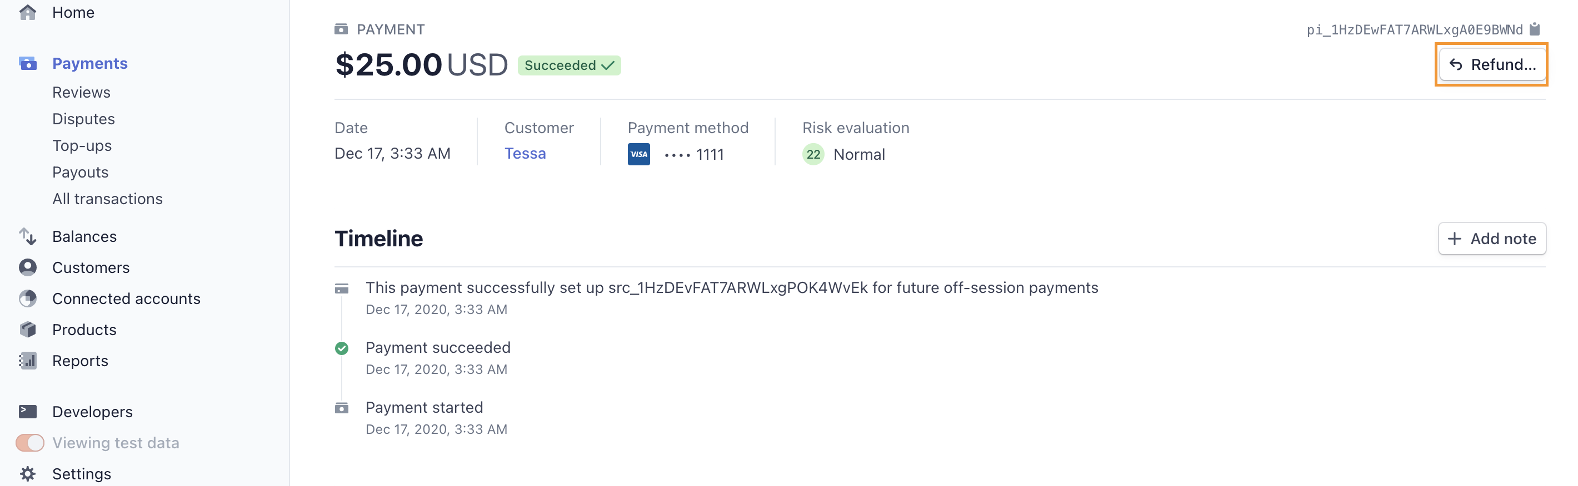The image size is (1578, 486).
Task: Go to Top-ups in the sidebar
Action: (x=82, y=146)
